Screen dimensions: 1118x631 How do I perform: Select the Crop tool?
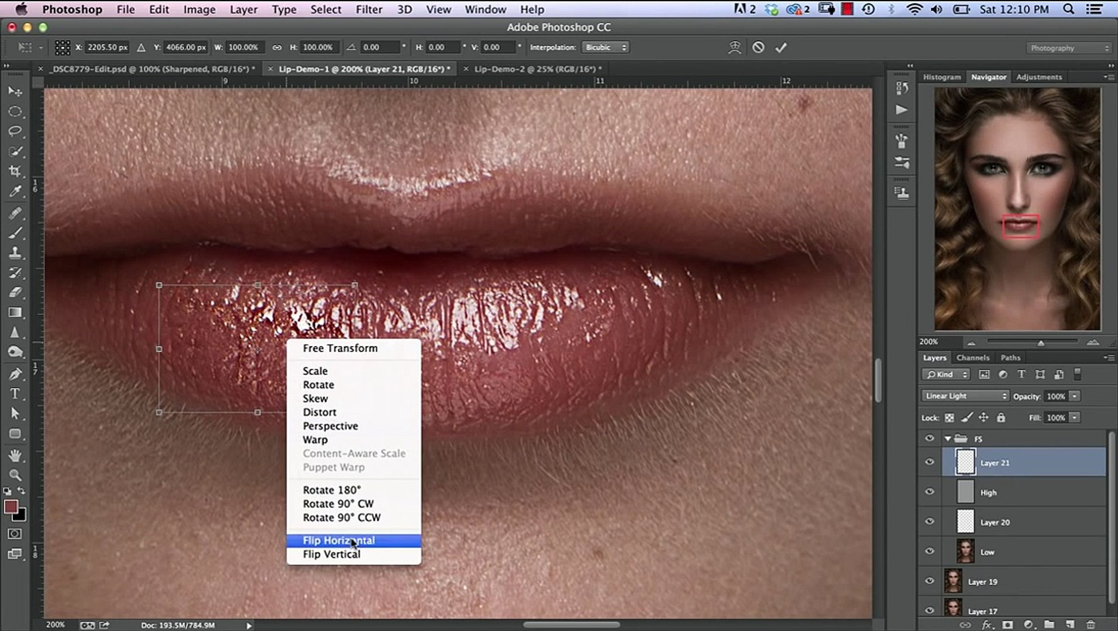click(x=15, y=171)
